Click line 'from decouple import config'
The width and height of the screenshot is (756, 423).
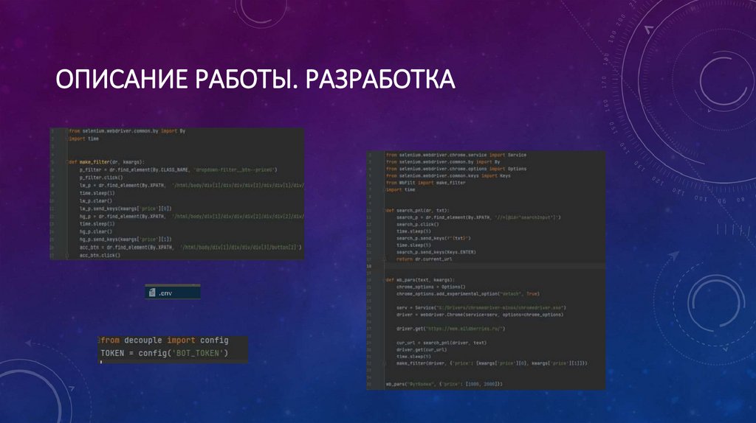click(x=165, y=340)
